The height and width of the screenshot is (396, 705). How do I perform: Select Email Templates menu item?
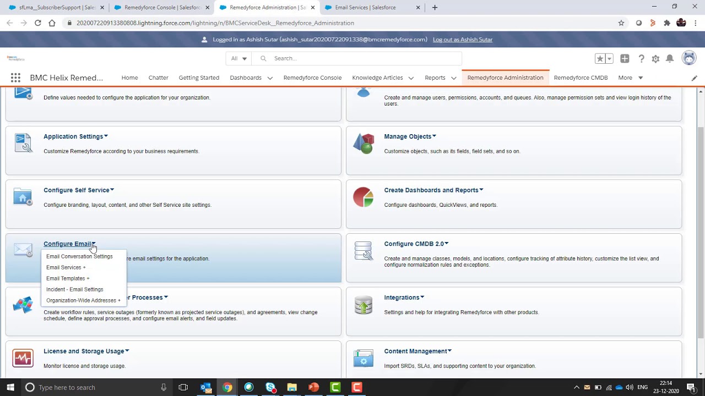[x=68, y=278]
